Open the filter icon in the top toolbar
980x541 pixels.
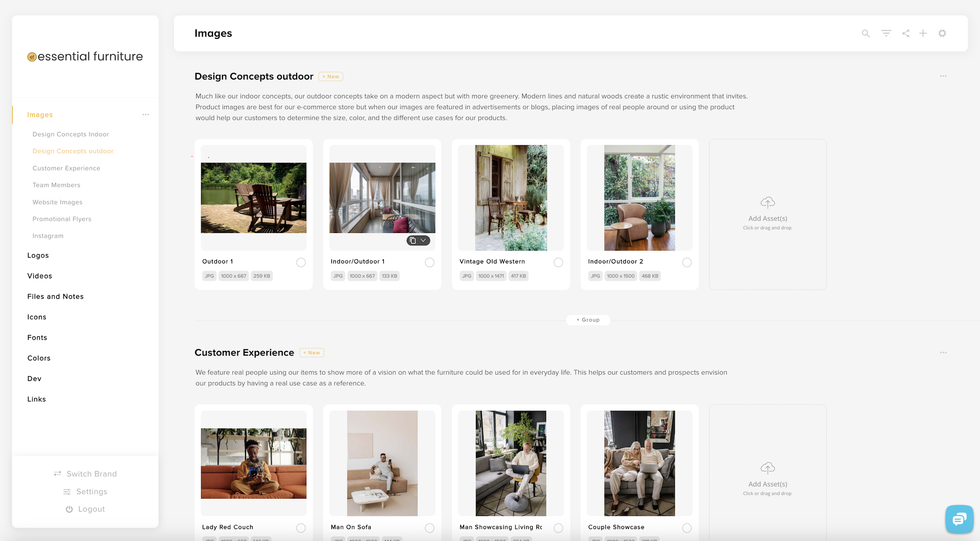(886, 33)
